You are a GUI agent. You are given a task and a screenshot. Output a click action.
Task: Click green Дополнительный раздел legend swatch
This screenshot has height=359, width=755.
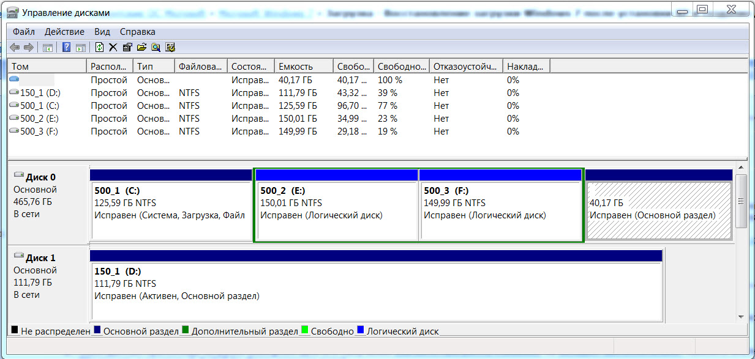coord(185,330)
